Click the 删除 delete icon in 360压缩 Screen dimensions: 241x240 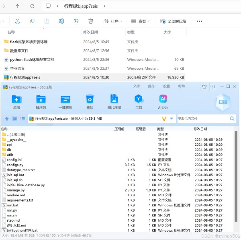[90, 102]
